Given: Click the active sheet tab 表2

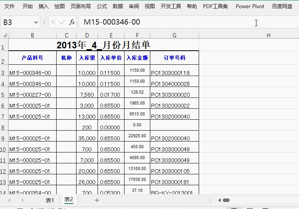Looking at the screenshot, I should click(69, 200).
